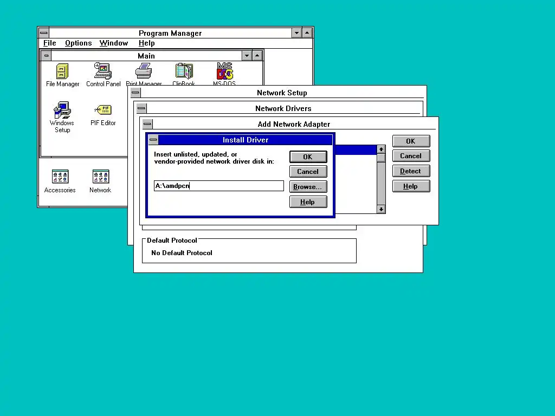The height and width of the screenshot is (416, 555).
Task: Open Program Manager's Options menu
Action: [78, 43]
